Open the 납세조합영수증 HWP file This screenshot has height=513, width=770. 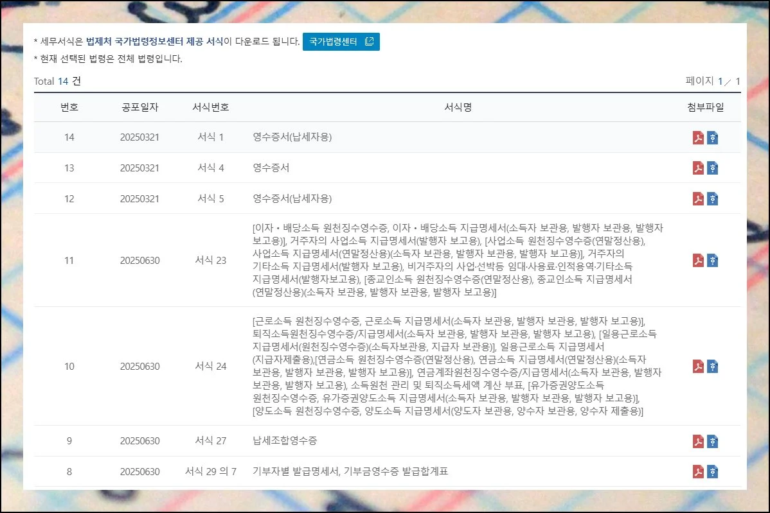(712, 441)
